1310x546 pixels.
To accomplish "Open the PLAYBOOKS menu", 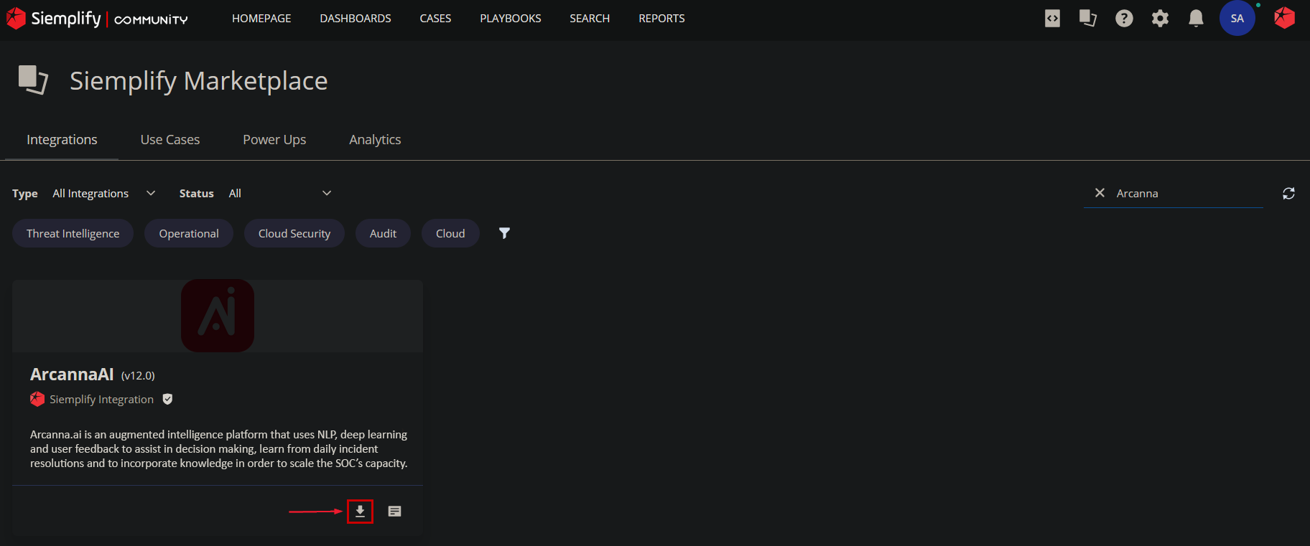I will (511, 19).
